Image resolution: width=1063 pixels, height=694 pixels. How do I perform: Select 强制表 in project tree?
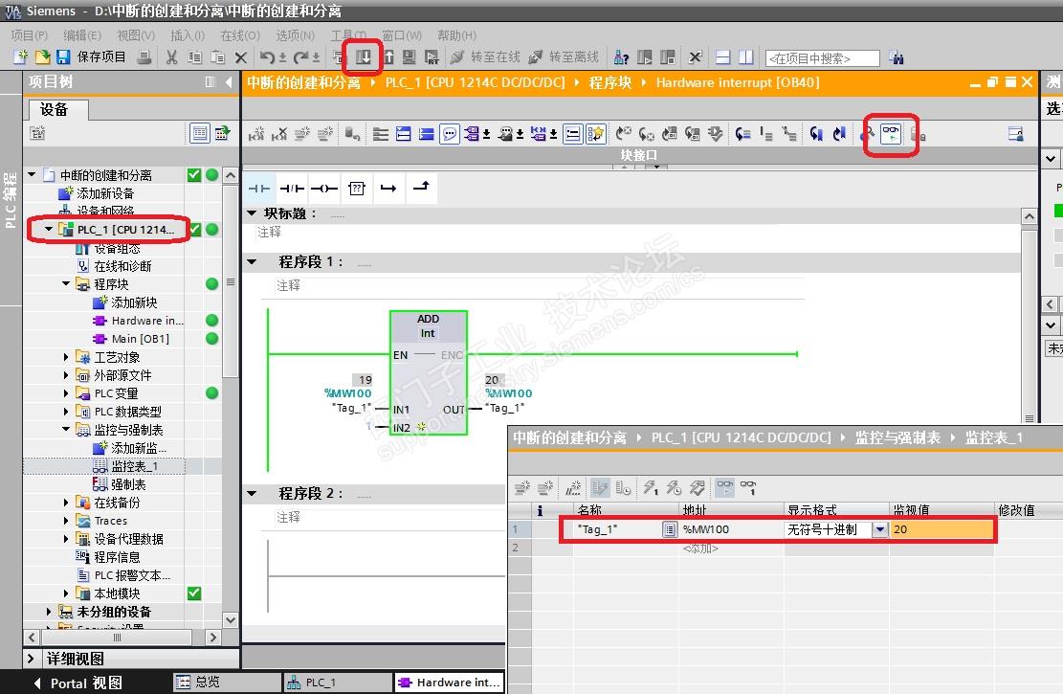(128, 484)
